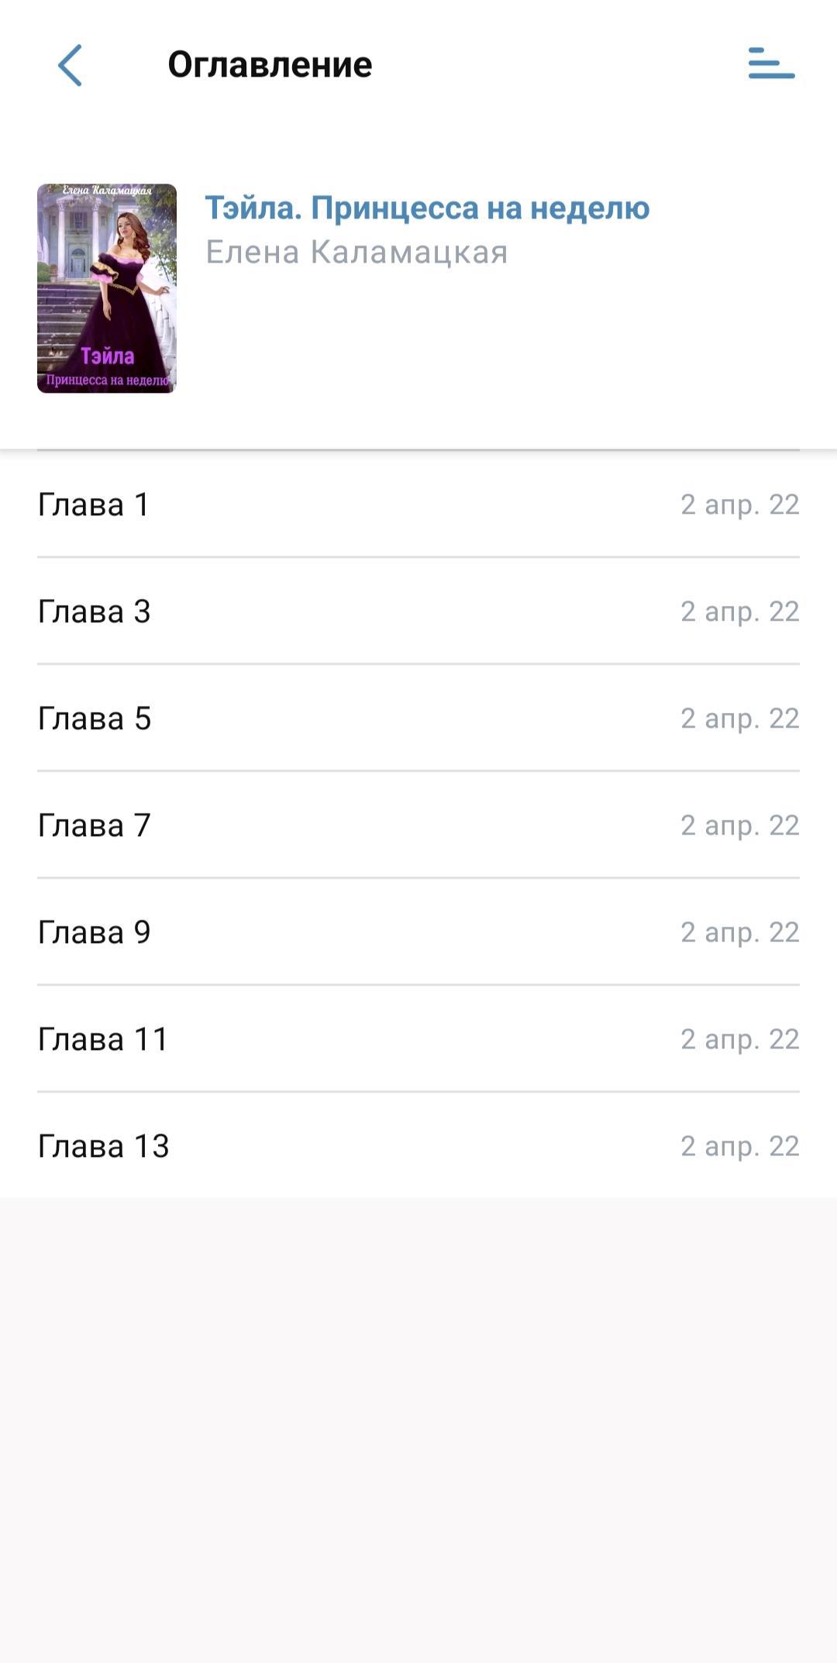Go to chapter Глава 5
The height and width of the screenshot is (1663, 837).
click(x=94, y=718)
